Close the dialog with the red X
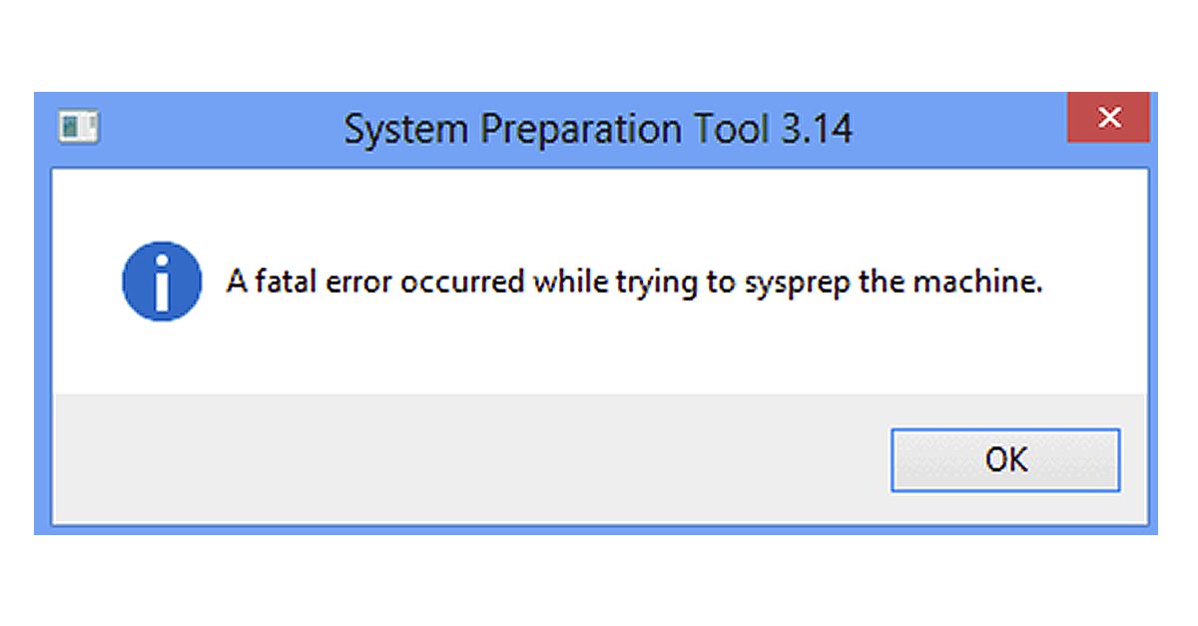Image resolution: width=1198 pixels, height=626 pixels. point(1108,118)
